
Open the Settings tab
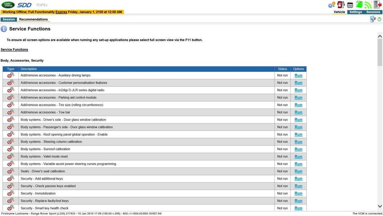(355, 12)
